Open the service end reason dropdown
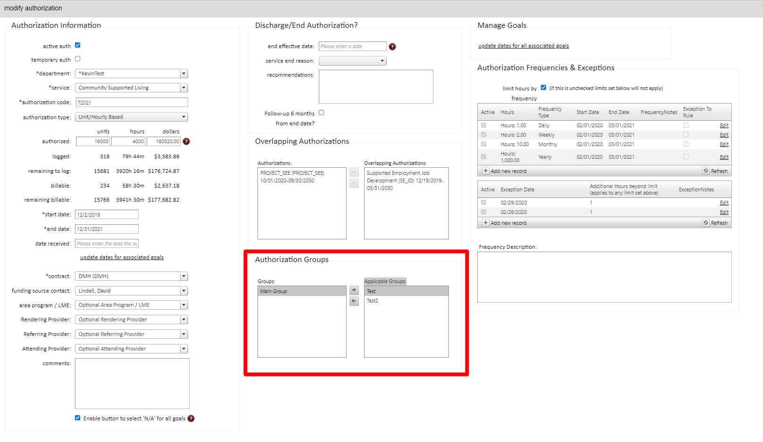The width and height of the screenshot is (763, 442). [353, 61]
